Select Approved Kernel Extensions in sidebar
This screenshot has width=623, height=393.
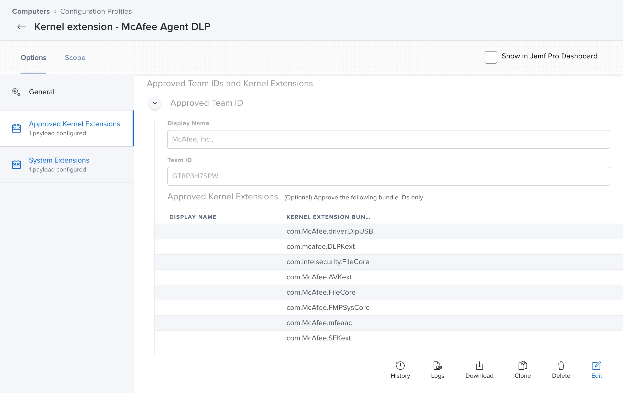pyautogui.click(x=67, y=128)
